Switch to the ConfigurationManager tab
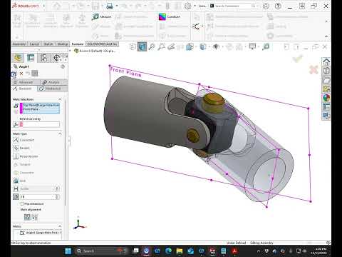The image size is (342, 257). click(x=43, y=58)
